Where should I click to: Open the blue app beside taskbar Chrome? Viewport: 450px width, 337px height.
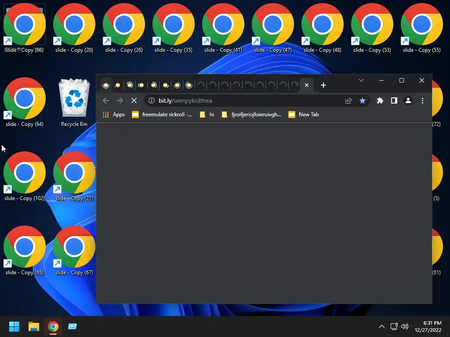73,326
